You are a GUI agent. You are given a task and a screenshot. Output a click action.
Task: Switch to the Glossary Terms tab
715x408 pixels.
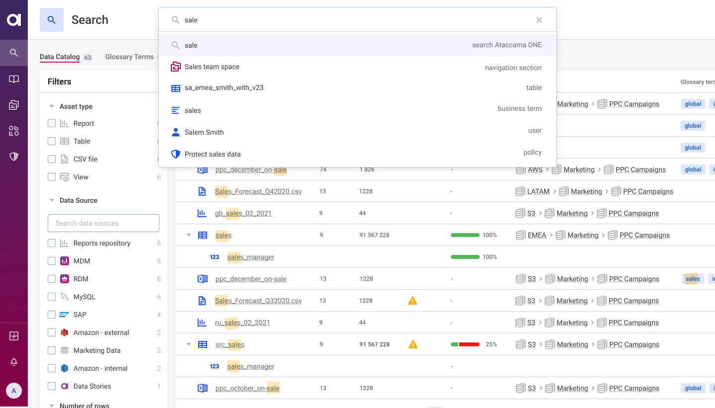(x=129, y=57)
